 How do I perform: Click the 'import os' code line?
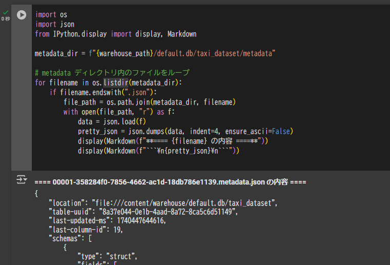point(51,15)
